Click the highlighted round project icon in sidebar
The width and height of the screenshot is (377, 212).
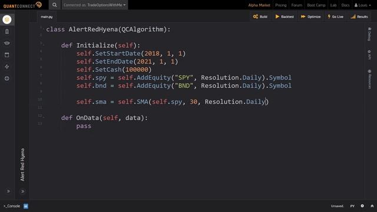(x=7, y=19)
